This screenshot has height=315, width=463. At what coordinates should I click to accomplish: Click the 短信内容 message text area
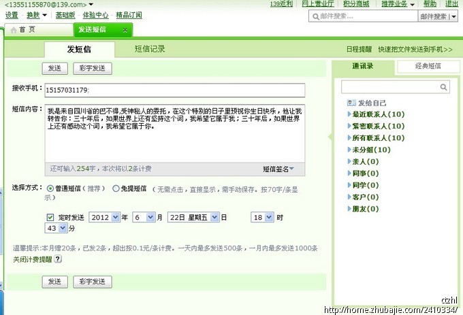(x=175, y=133)
